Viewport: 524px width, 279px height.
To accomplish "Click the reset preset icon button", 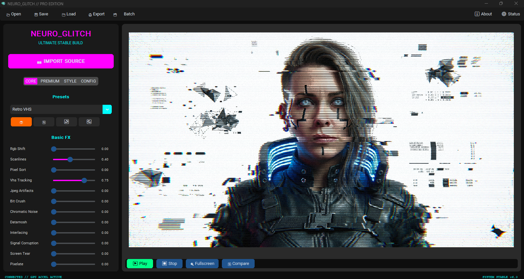I will [x=44, y=122].
